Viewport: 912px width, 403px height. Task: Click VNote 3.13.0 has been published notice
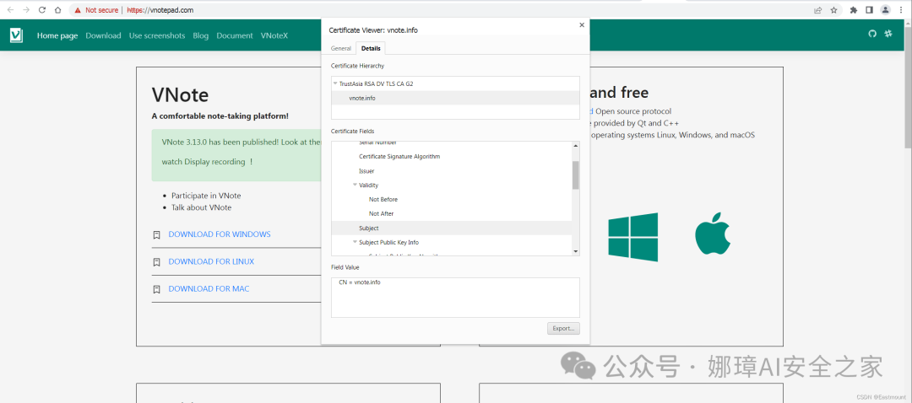point(241,142)
